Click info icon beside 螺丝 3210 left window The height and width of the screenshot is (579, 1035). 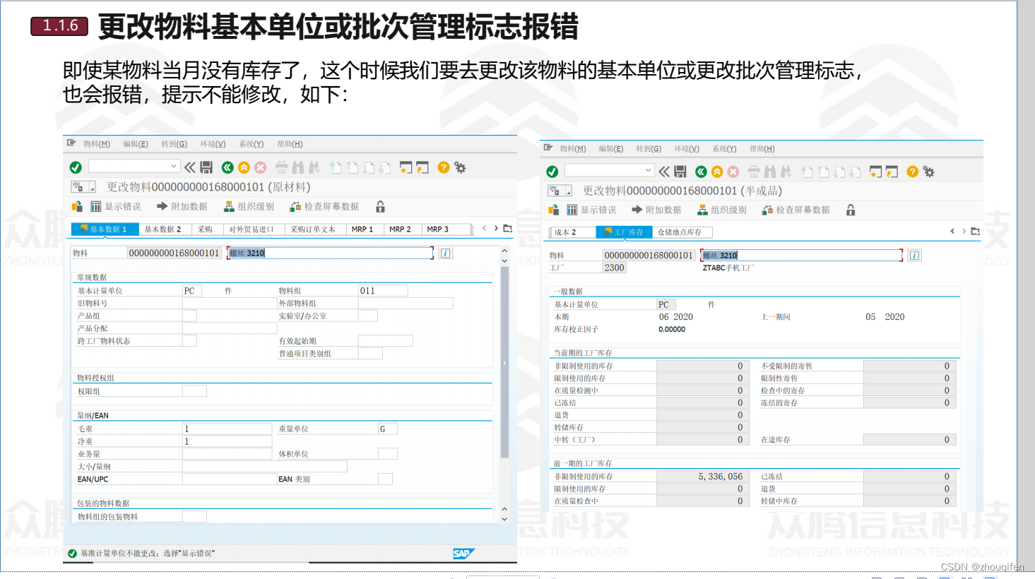click(x=446, y=253)
